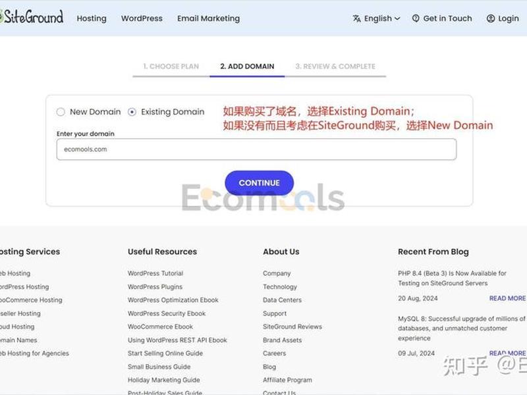Click the Recent From Blog heading
527x395 pixels.
(433, 251)
